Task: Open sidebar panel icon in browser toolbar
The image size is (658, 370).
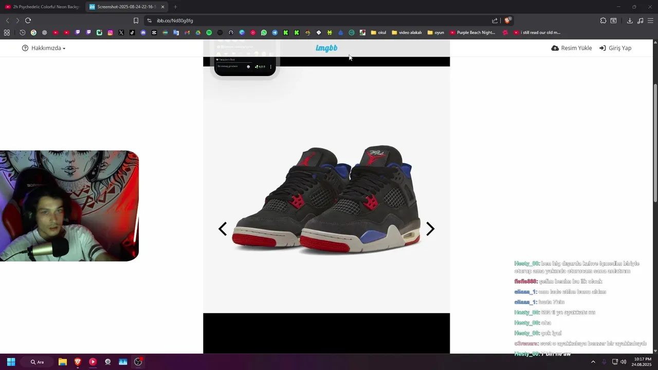Action: tap(613, 21)
